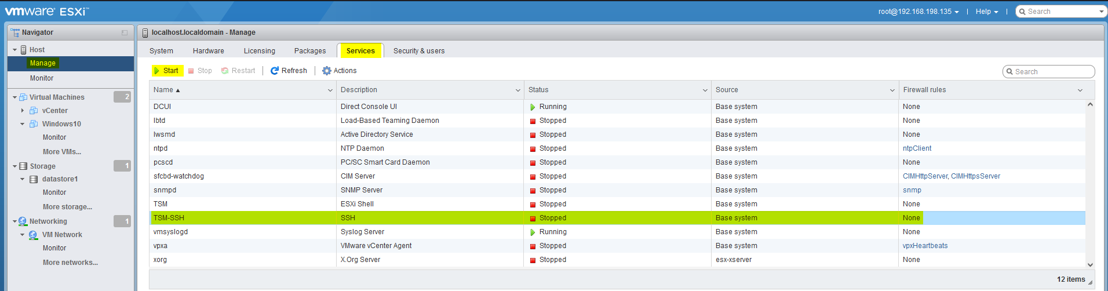Open Monitor under datastore1
This screenshot has height=291, width=1108.
pyautogui.click(x=54, y=192)
